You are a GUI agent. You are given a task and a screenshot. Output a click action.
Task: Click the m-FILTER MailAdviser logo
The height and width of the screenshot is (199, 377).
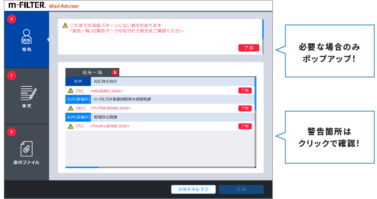click(x=43, y=5)
